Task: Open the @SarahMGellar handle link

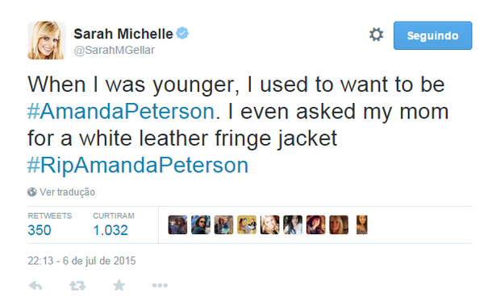Action: 115,50
